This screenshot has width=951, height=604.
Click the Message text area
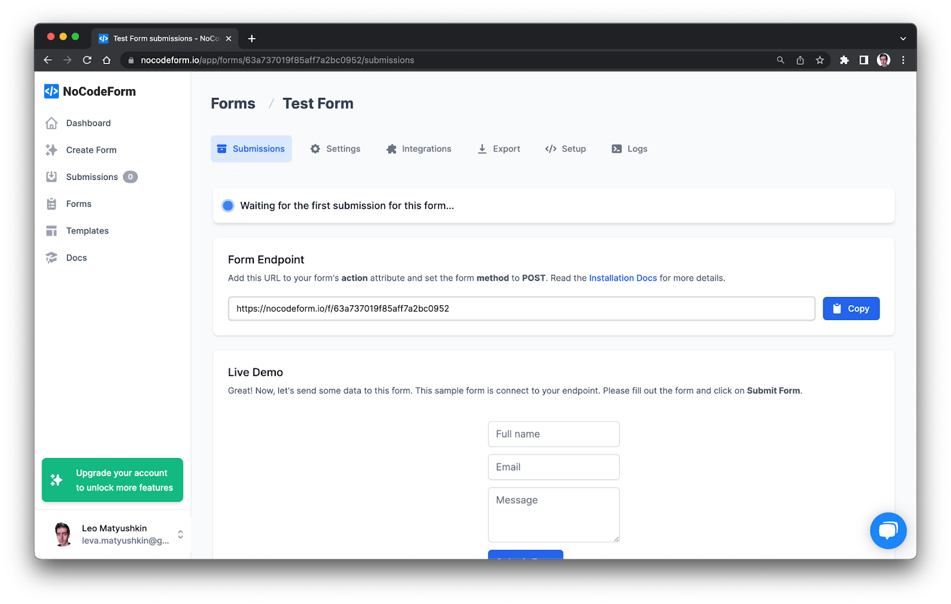click(554, 515)
